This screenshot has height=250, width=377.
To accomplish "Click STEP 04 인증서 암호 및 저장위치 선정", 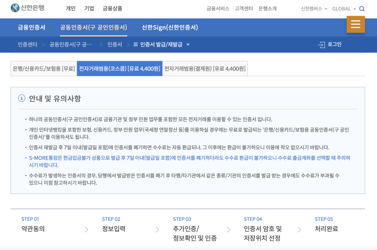I will pyautogui.click(x=262, y=229).
